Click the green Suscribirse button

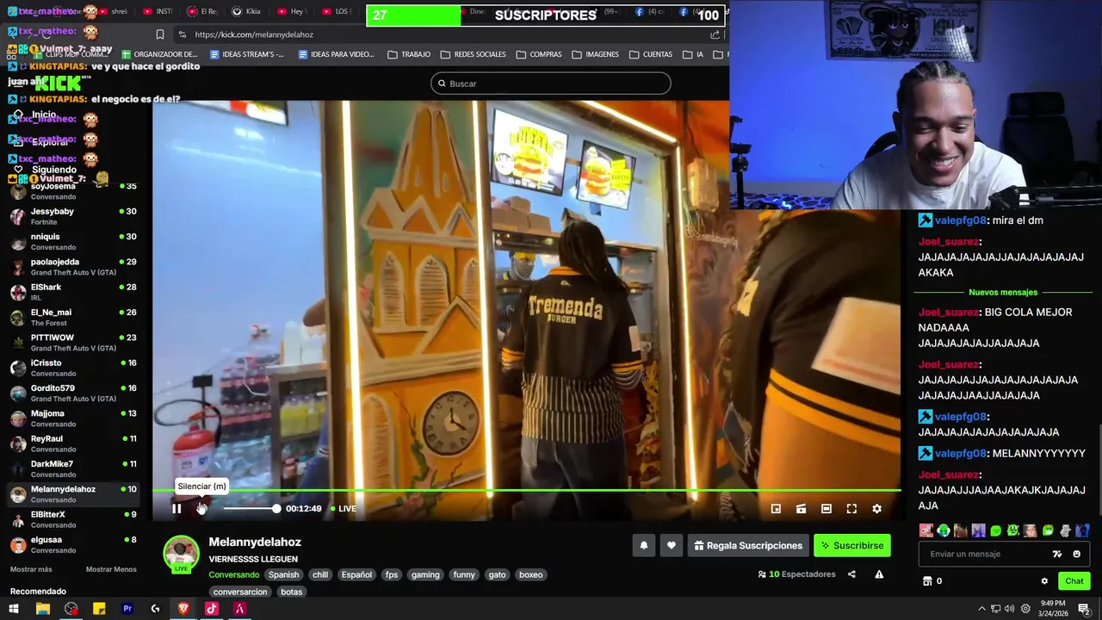point(852,545)
